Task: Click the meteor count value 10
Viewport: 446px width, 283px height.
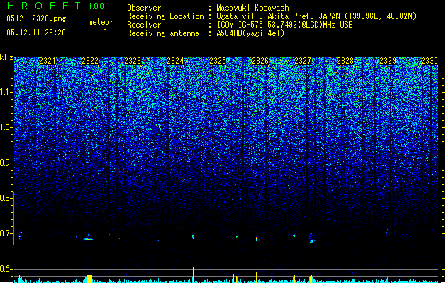Action: point(103,33)
